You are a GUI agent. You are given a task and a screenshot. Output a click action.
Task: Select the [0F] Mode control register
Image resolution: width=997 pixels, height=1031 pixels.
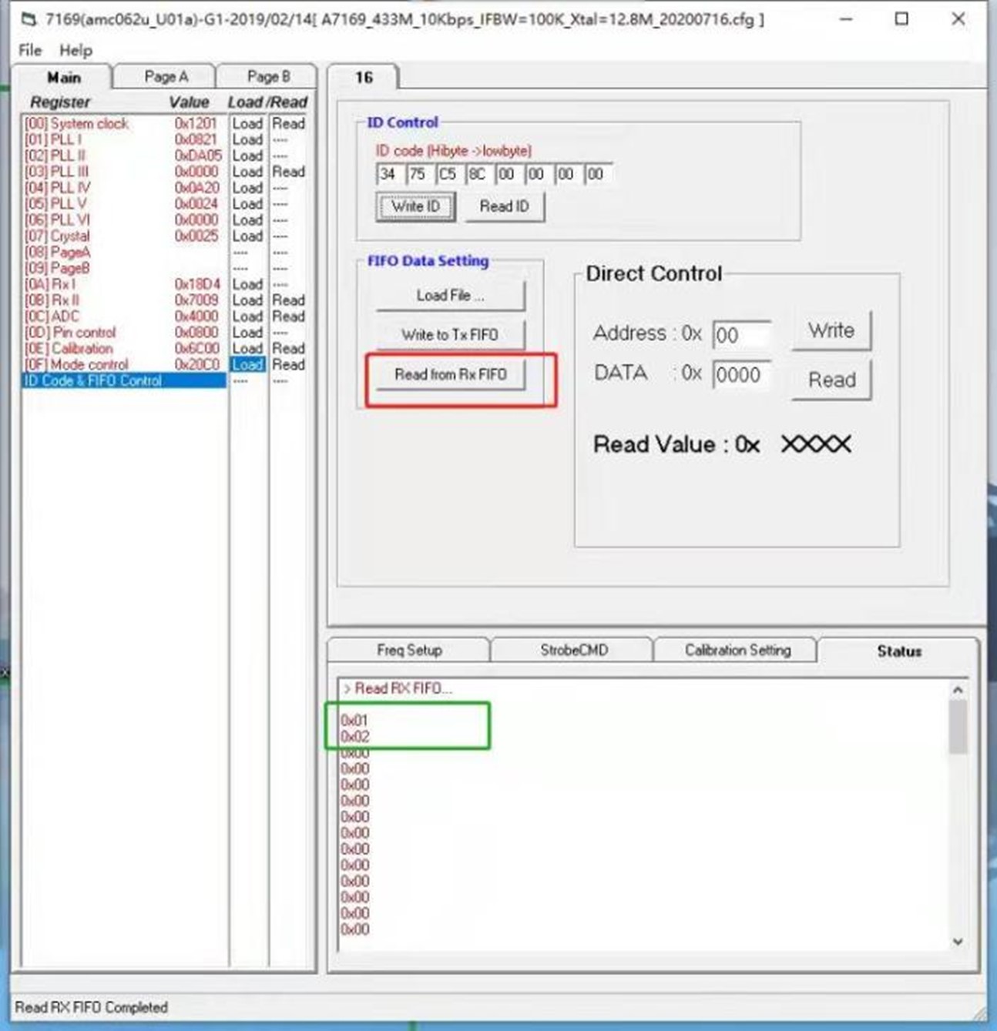pos(77,365)
